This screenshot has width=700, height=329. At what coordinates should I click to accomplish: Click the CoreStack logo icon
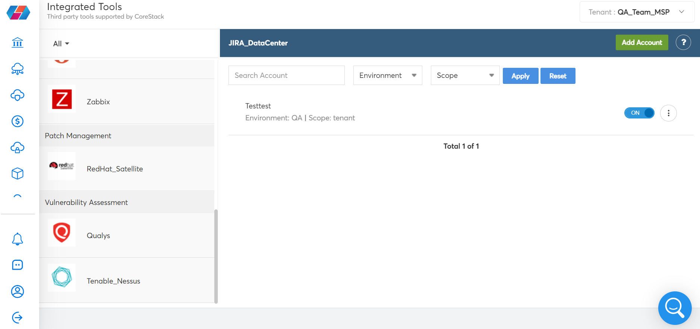[18, 13]
